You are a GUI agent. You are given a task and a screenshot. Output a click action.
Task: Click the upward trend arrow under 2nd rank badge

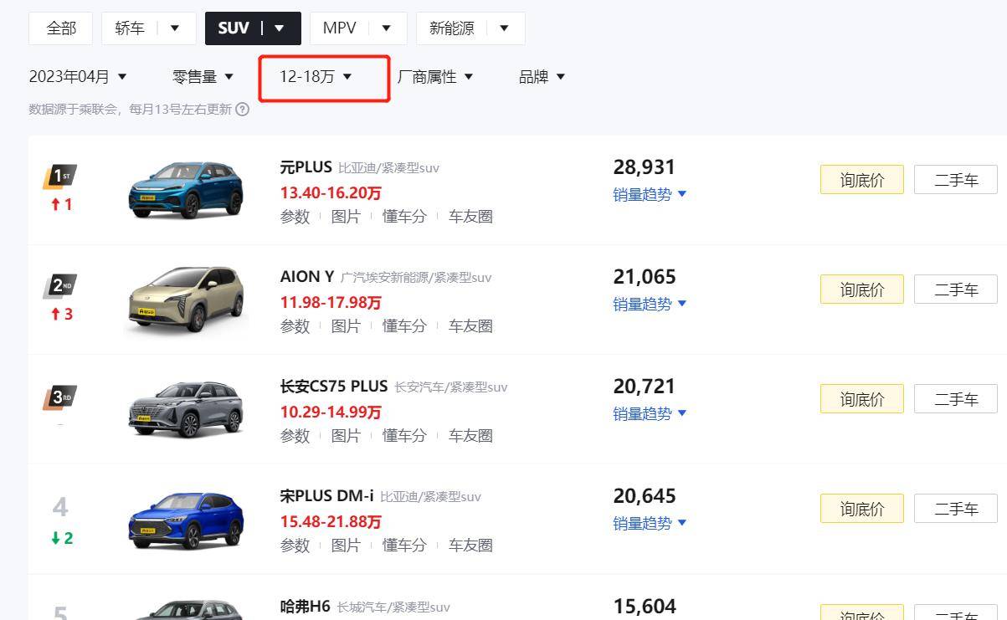59,314
